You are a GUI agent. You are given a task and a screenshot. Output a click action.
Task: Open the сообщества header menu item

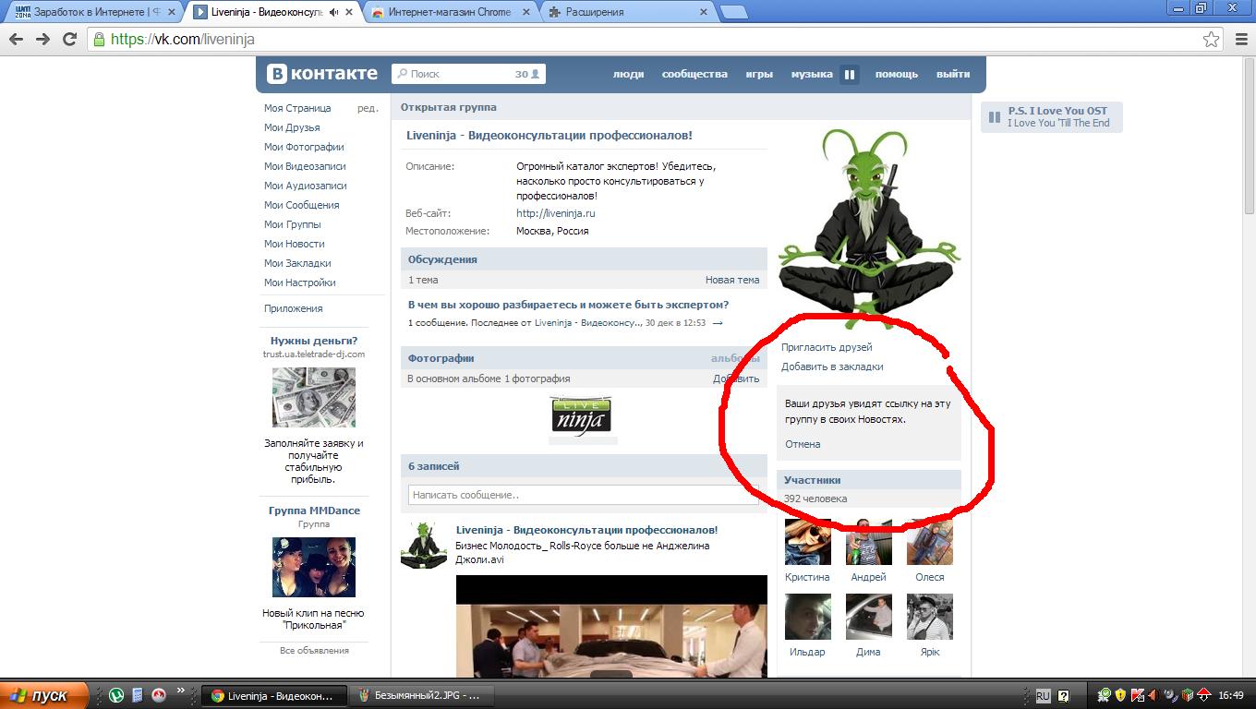point(694,74)
